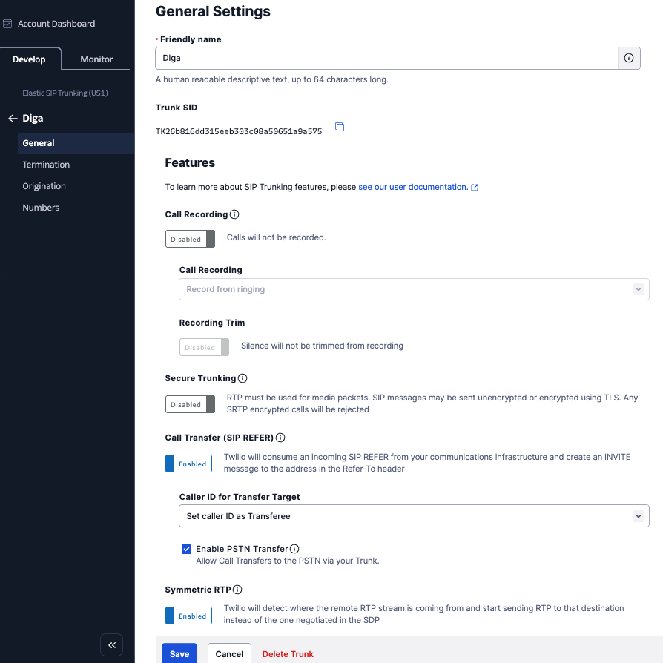Viewport: 663px width, 663px height.
Task: Click into the Friendly name field
Action: pyautogui.click(x=386, y=58)
